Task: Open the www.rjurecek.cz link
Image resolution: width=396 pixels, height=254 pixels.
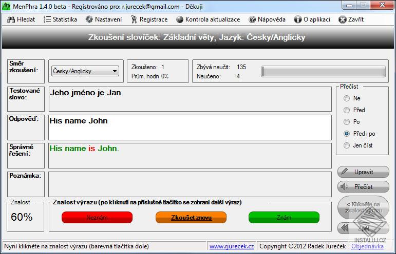Action: [231, 246]
